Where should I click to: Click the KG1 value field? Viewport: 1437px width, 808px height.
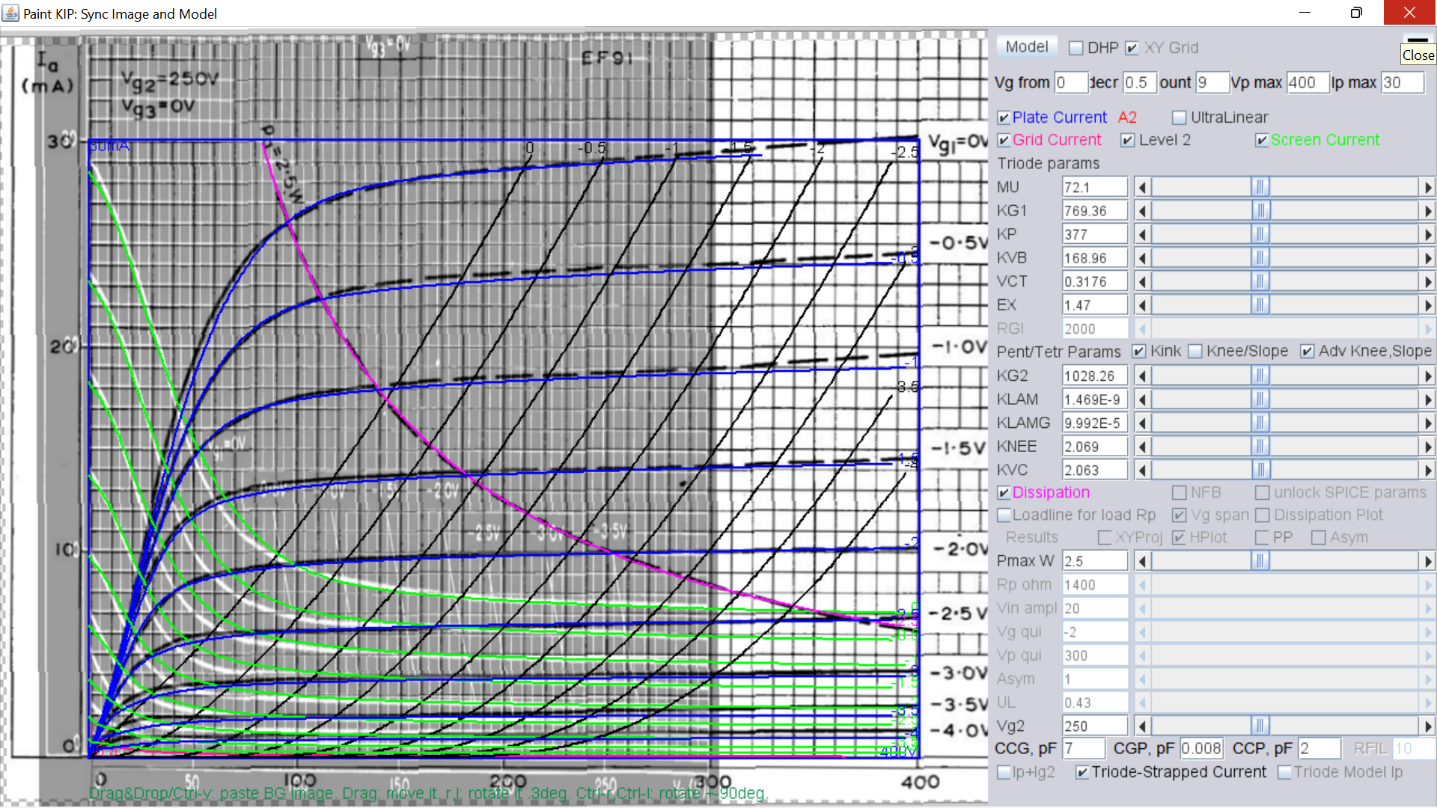click(x=1095, y=211)
